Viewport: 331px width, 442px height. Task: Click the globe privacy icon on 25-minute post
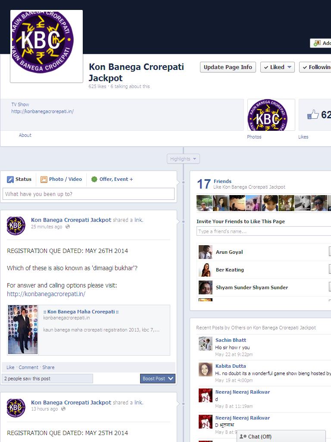(68, 227)
